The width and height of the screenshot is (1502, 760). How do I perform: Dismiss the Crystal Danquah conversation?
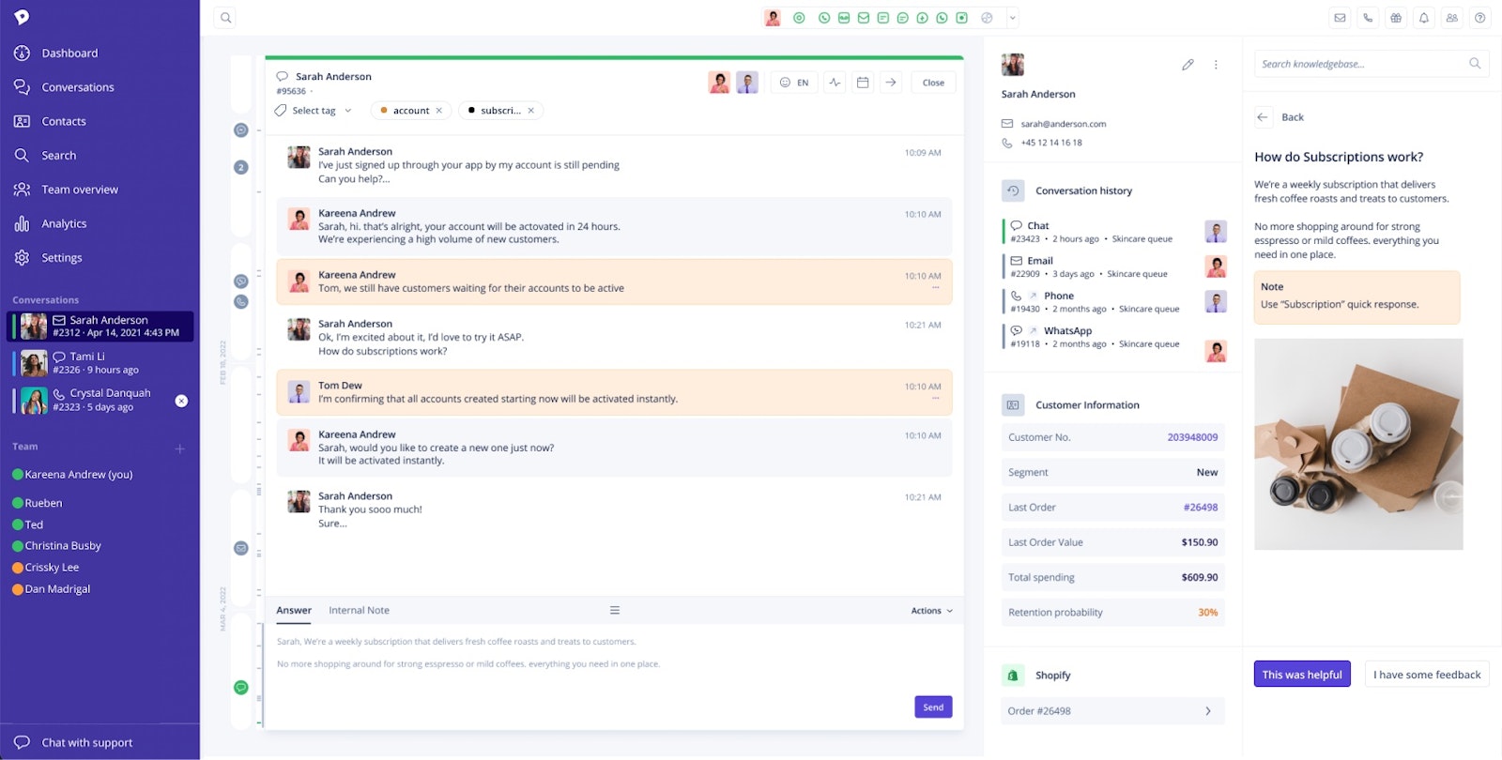[181, 401]
